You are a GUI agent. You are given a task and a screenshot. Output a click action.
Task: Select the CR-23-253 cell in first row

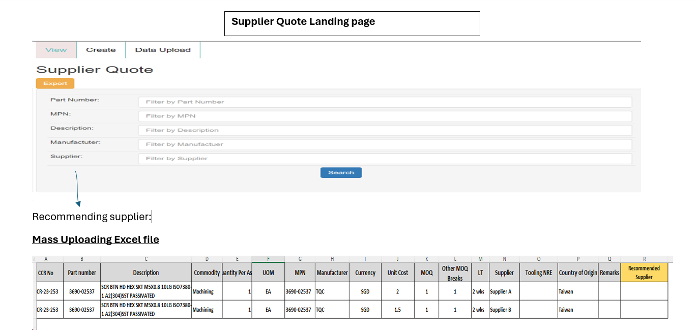[46, 291]
